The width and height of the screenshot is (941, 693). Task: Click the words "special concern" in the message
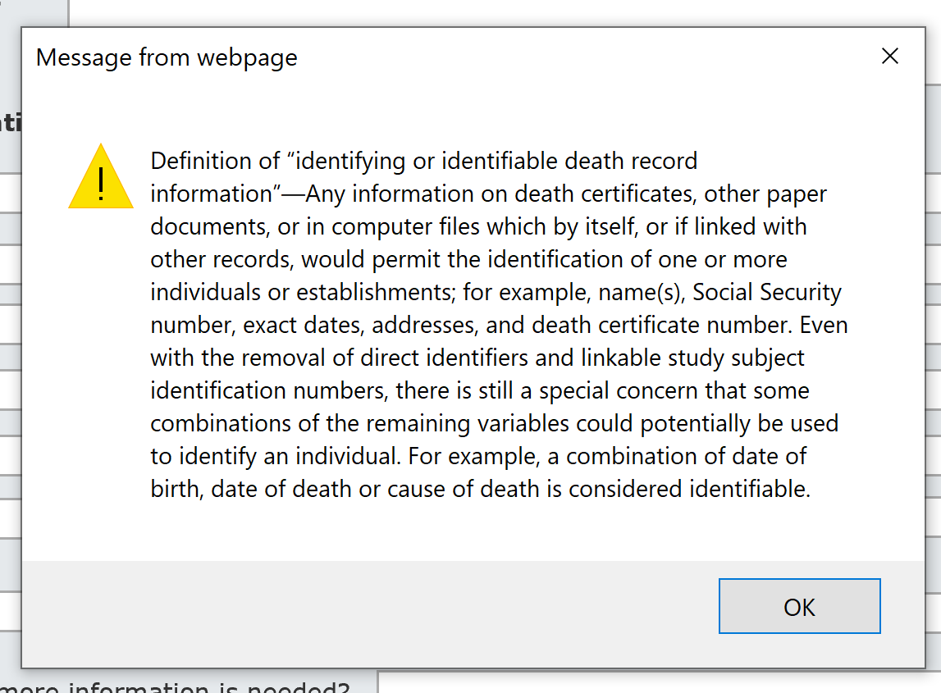(585, 390)
